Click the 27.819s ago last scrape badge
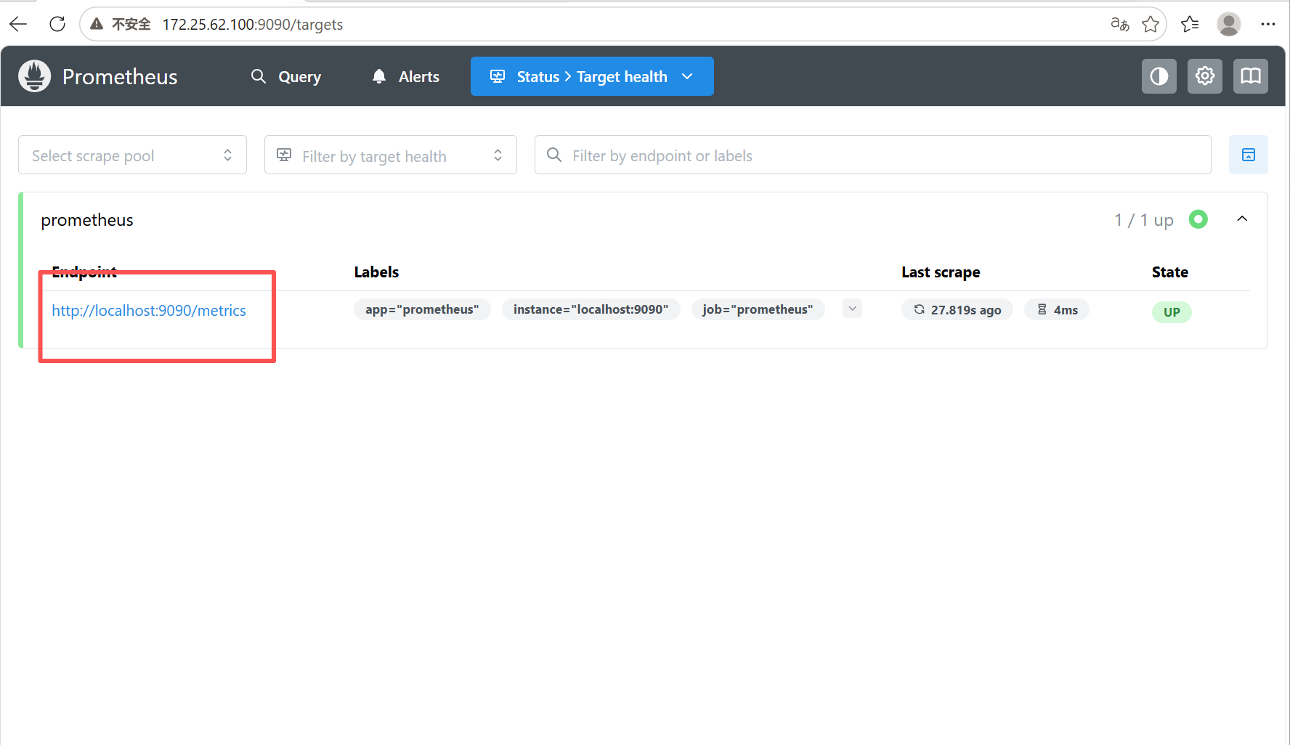The height and width of the screenshot is (745, 1290). click(x=957, y=310)
